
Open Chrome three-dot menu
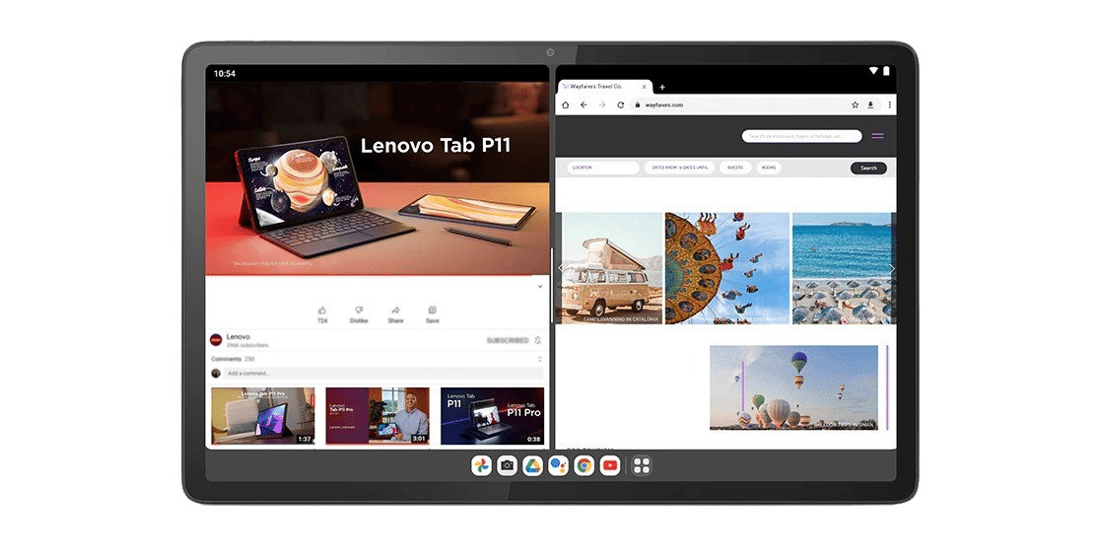889,105
